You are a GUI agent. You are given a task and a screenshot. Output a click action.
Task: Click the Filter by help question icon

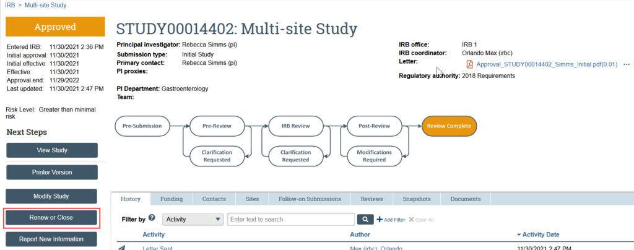[x=152, y=218]
